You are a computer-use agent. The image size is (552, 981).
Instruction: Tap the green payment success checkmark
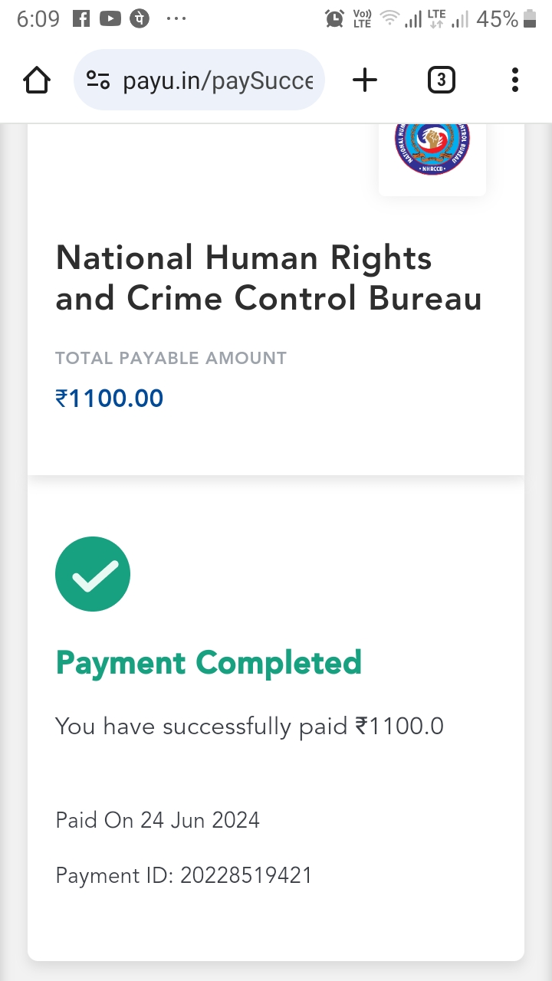coord(93,574)
